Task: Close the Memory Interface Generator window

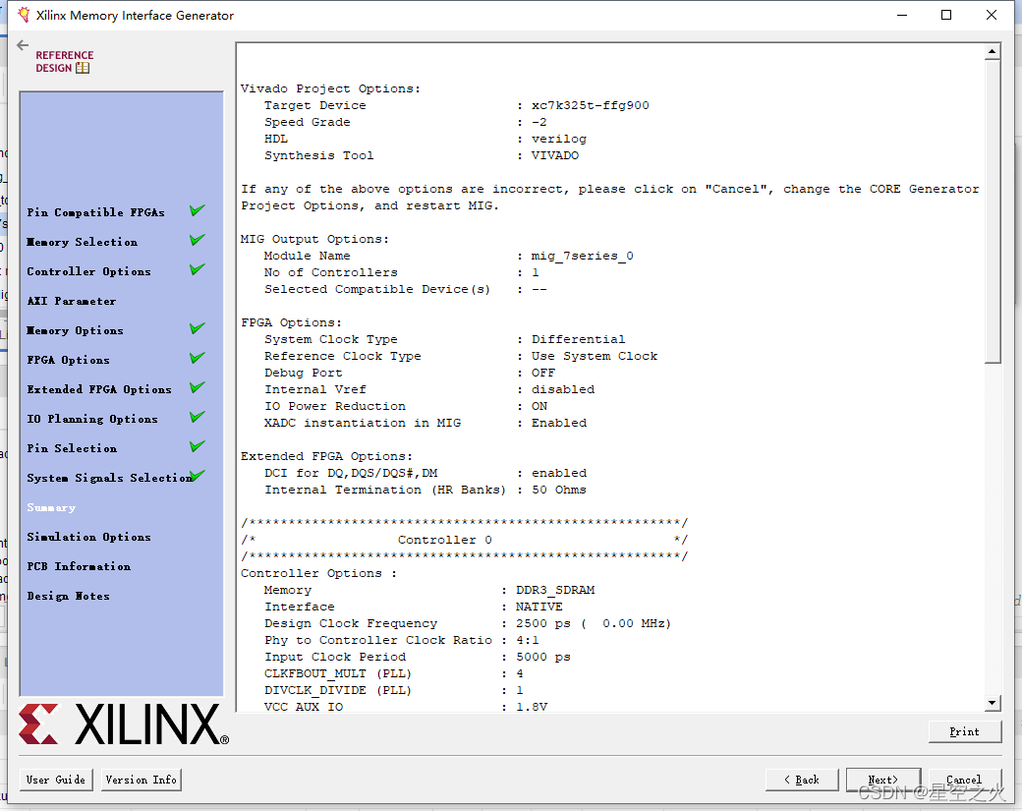Action: 992,15
